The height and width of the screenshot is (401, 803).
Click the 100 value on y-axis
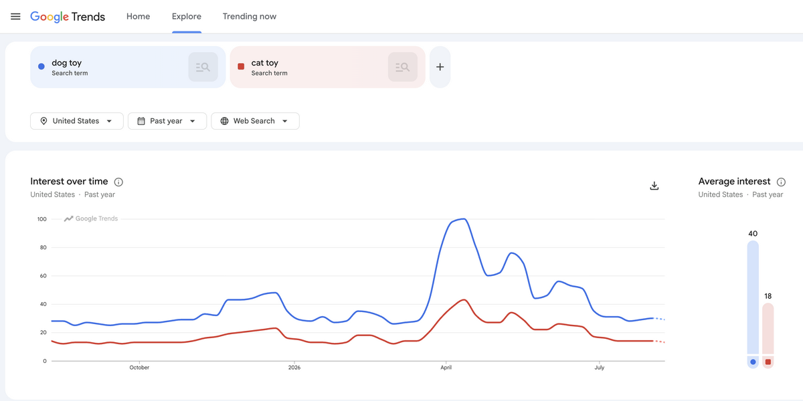(x=41, y=219)
